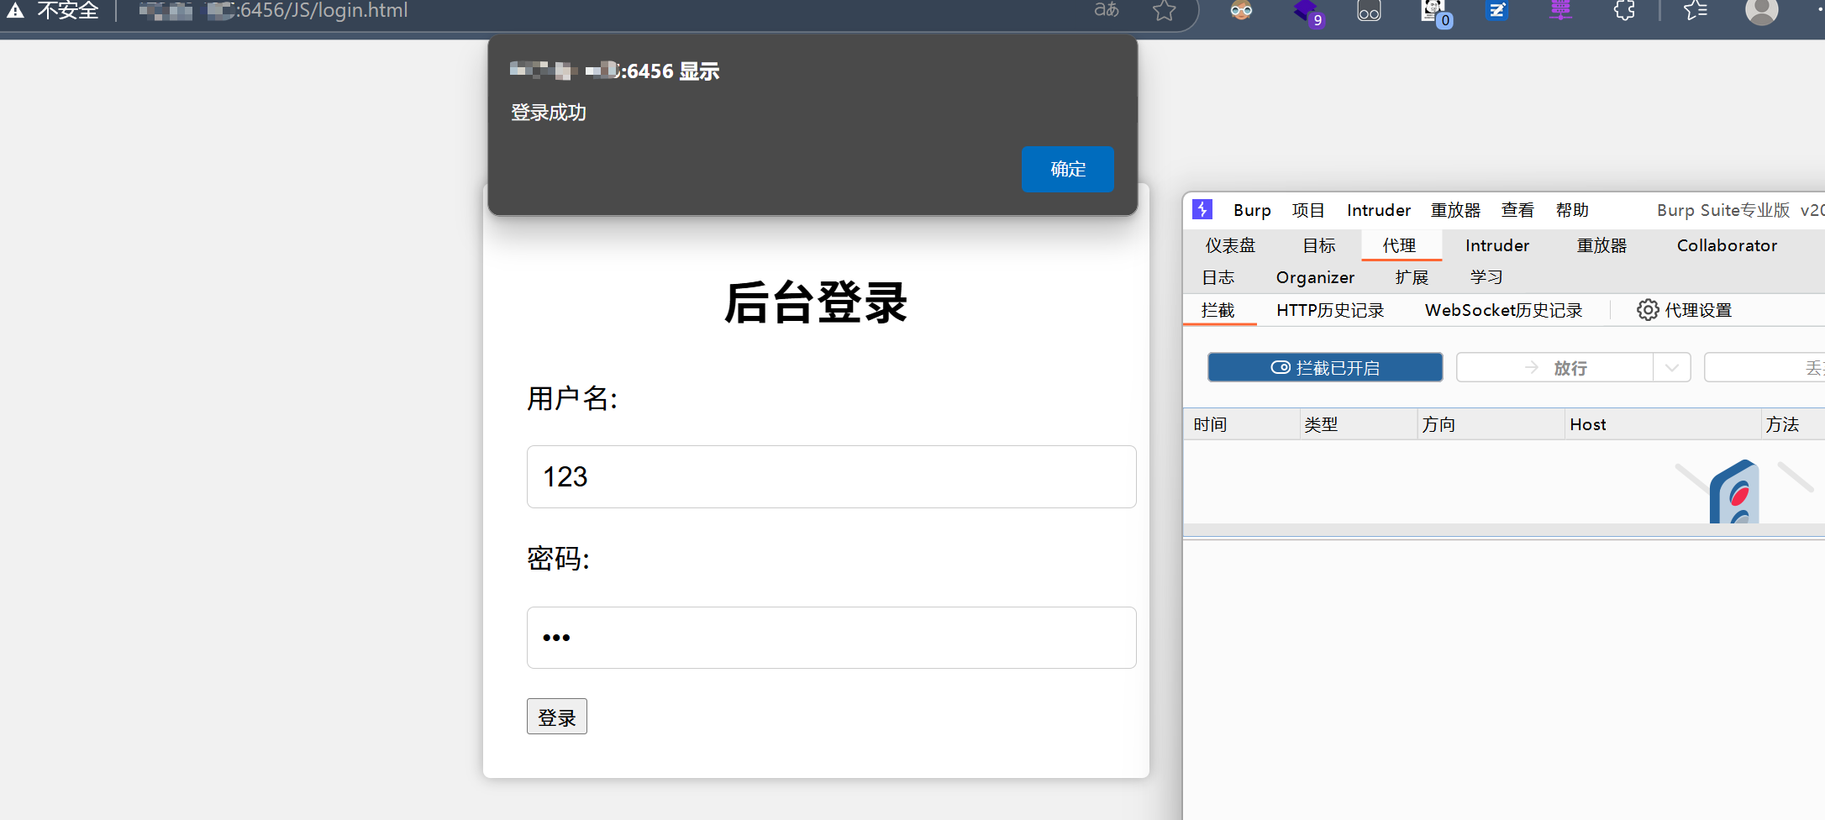Expand the forward button dropdown arrow
Viewport: 1825px width, 820px height.
(1671, 367)
